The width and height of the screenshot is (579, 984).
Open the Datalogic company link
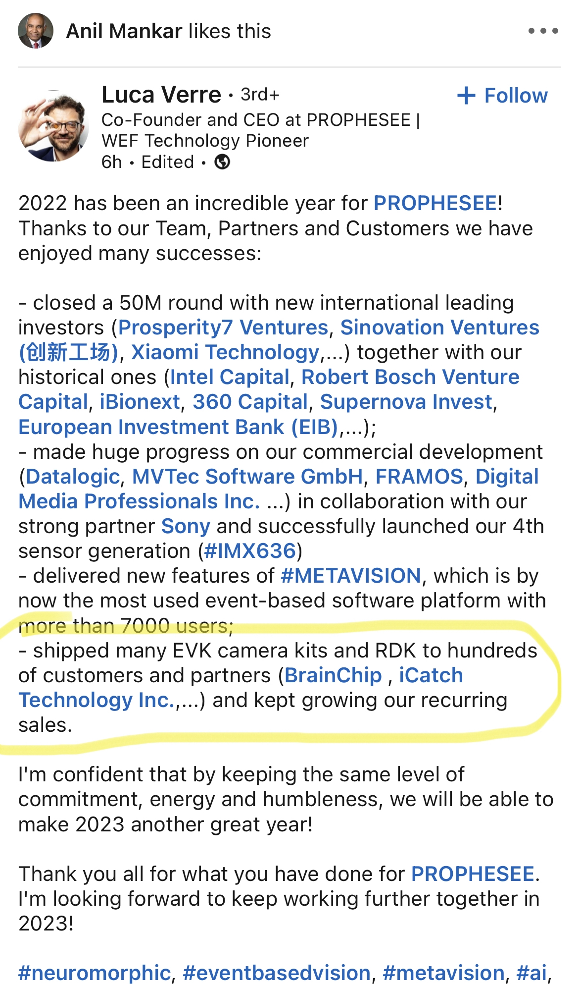(x=73, y=477)
